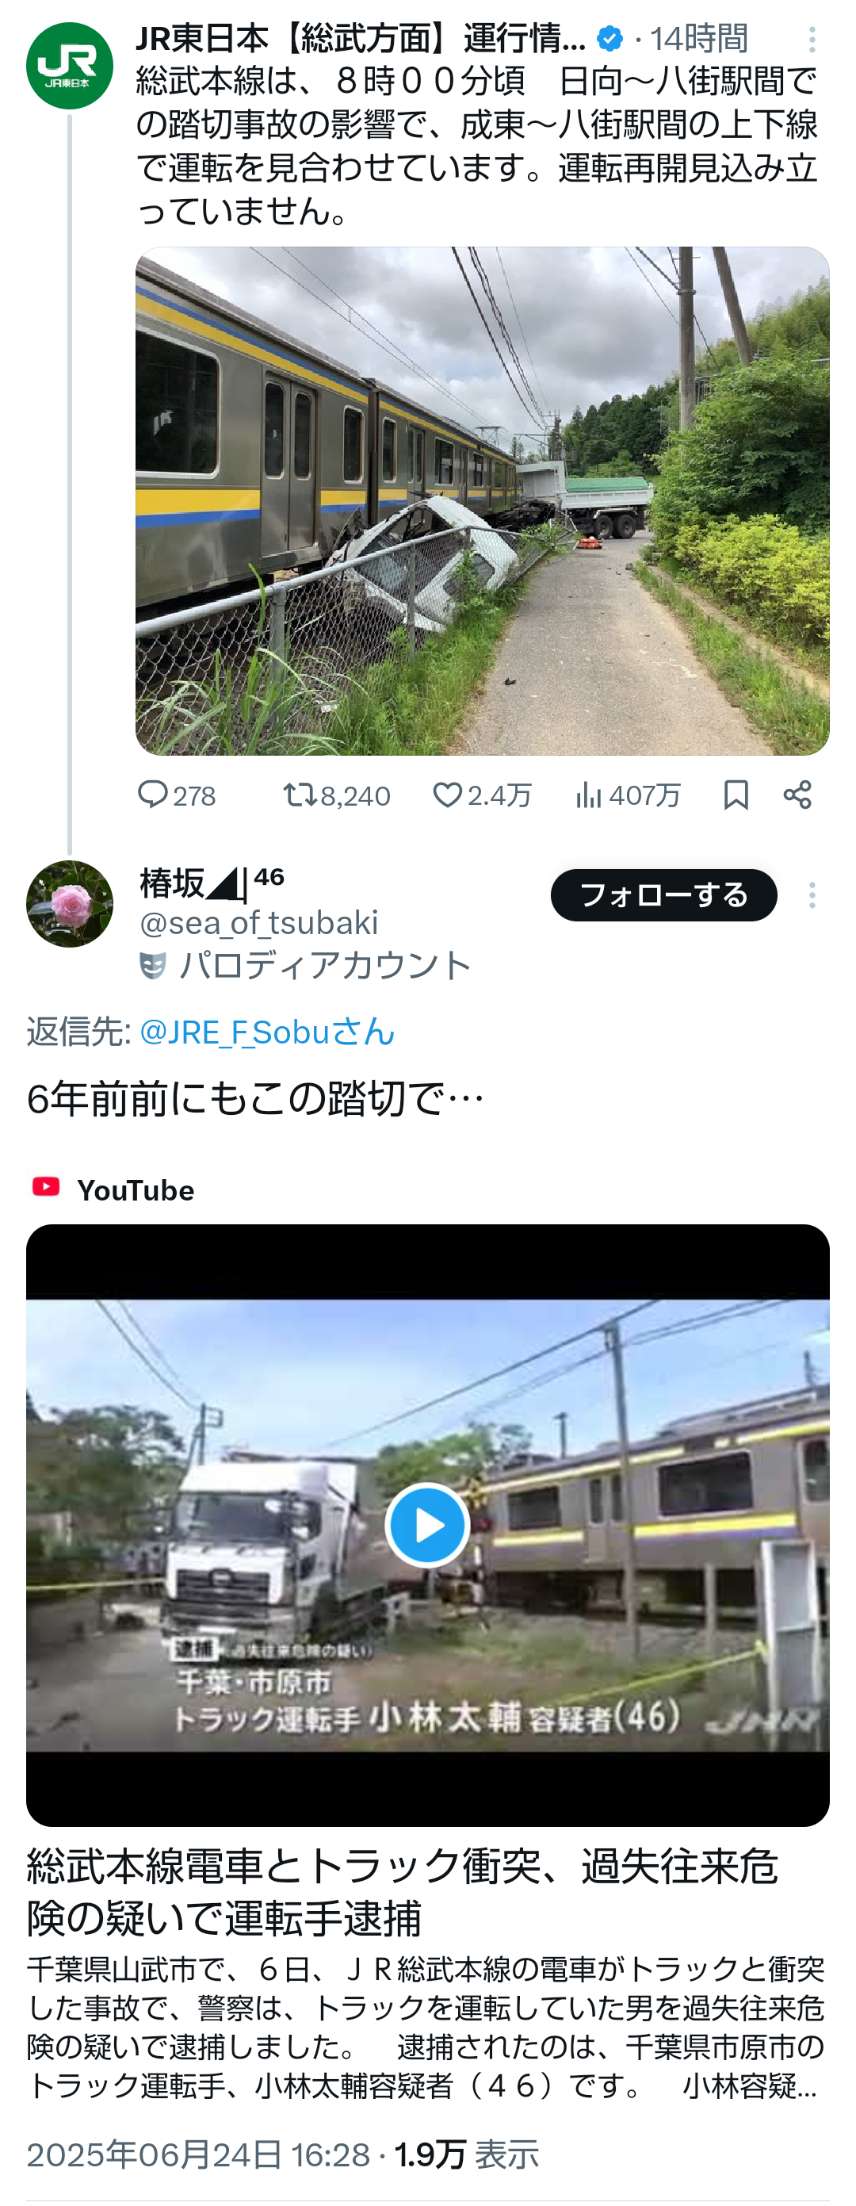Viewport: 856px width, 2206px height.
Task: Bookmark the JR東日本 post
Action: coord(736,795)
